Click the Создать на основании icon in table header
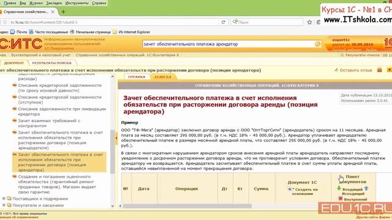 290,189
